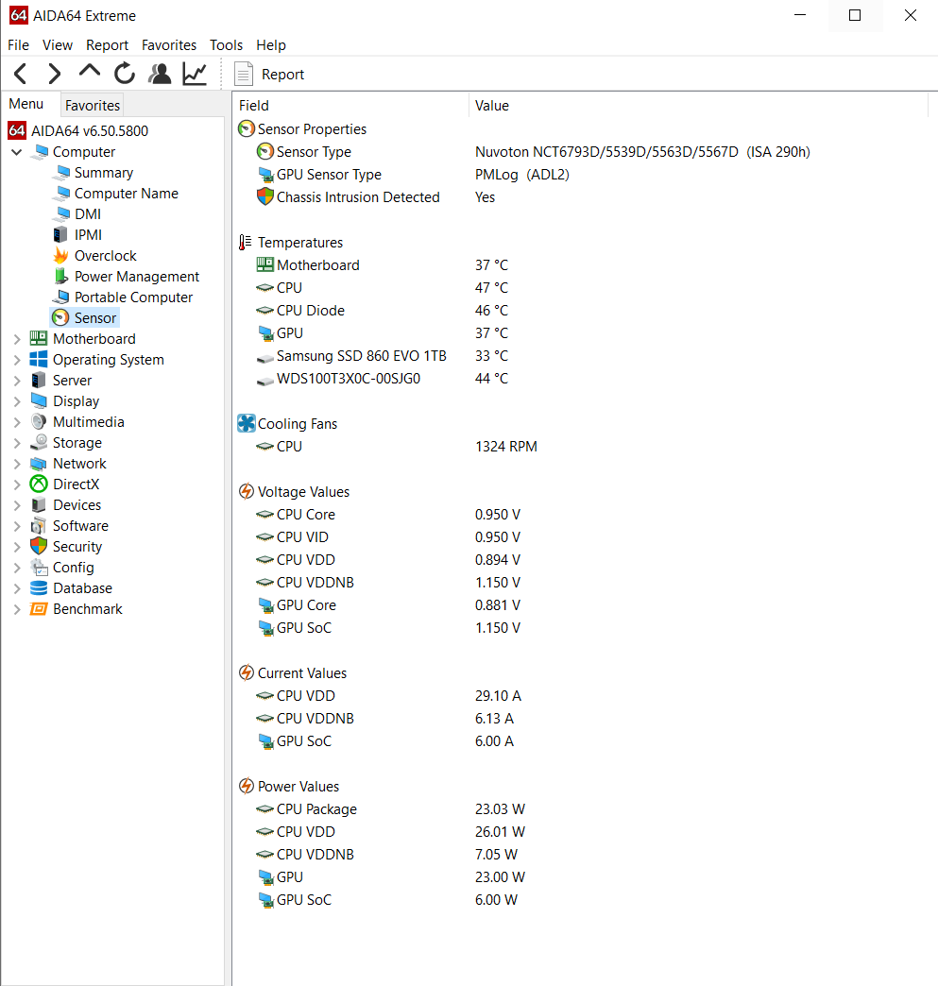Screen dimensions: 938x986
Task: Open the DMI tree item
Action: [x=88, y=213]
